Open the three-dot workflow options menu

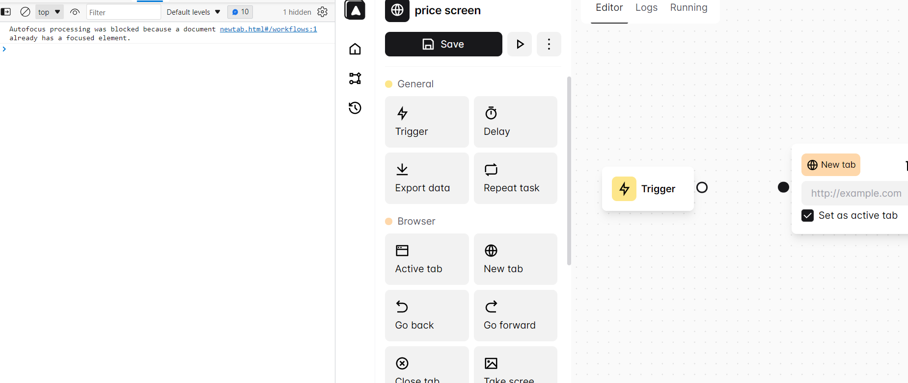(x=549, y=44)
